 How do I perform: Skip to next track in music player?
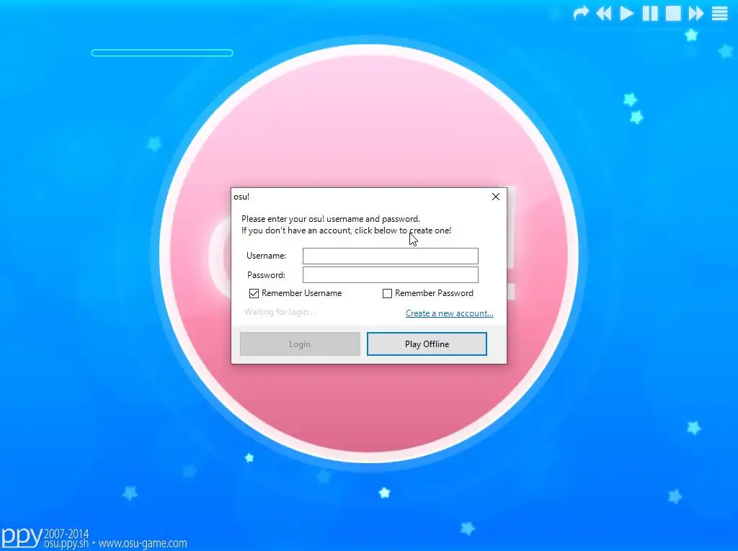tap(696, 13)
